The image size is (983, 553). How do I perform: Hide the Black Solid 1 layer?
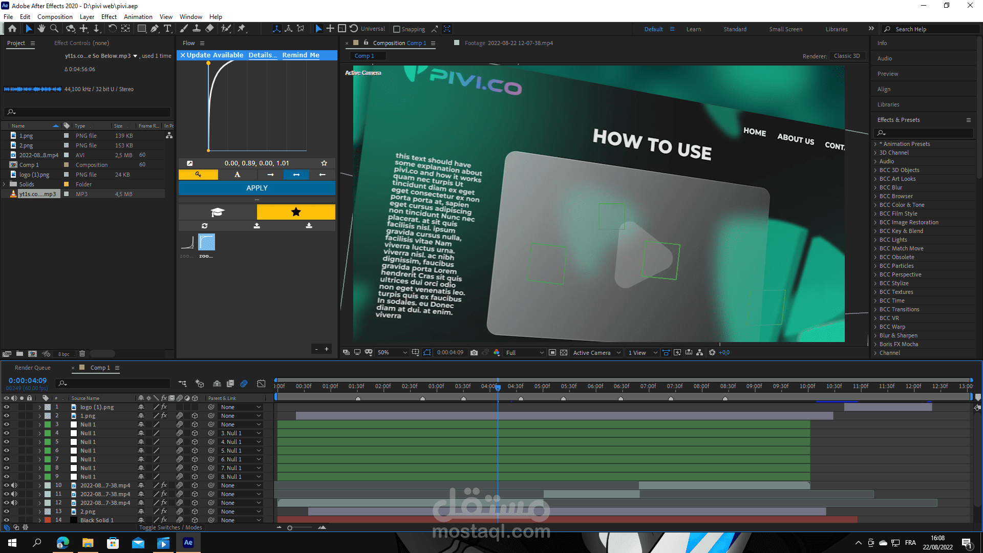(x=7, y=520)
